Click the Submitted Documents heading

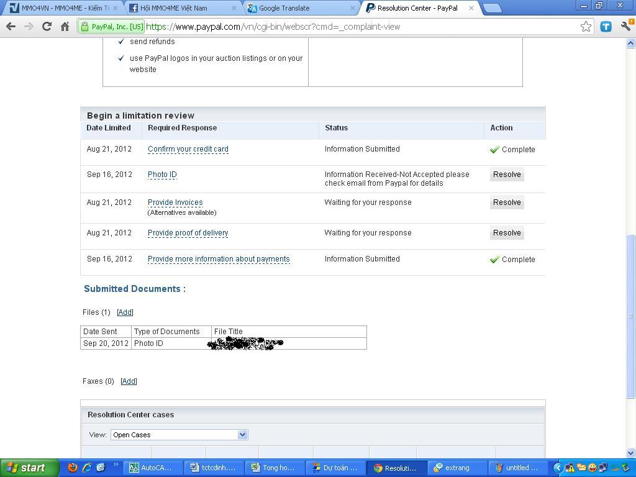pyautogui.click(x=135, y=289)
